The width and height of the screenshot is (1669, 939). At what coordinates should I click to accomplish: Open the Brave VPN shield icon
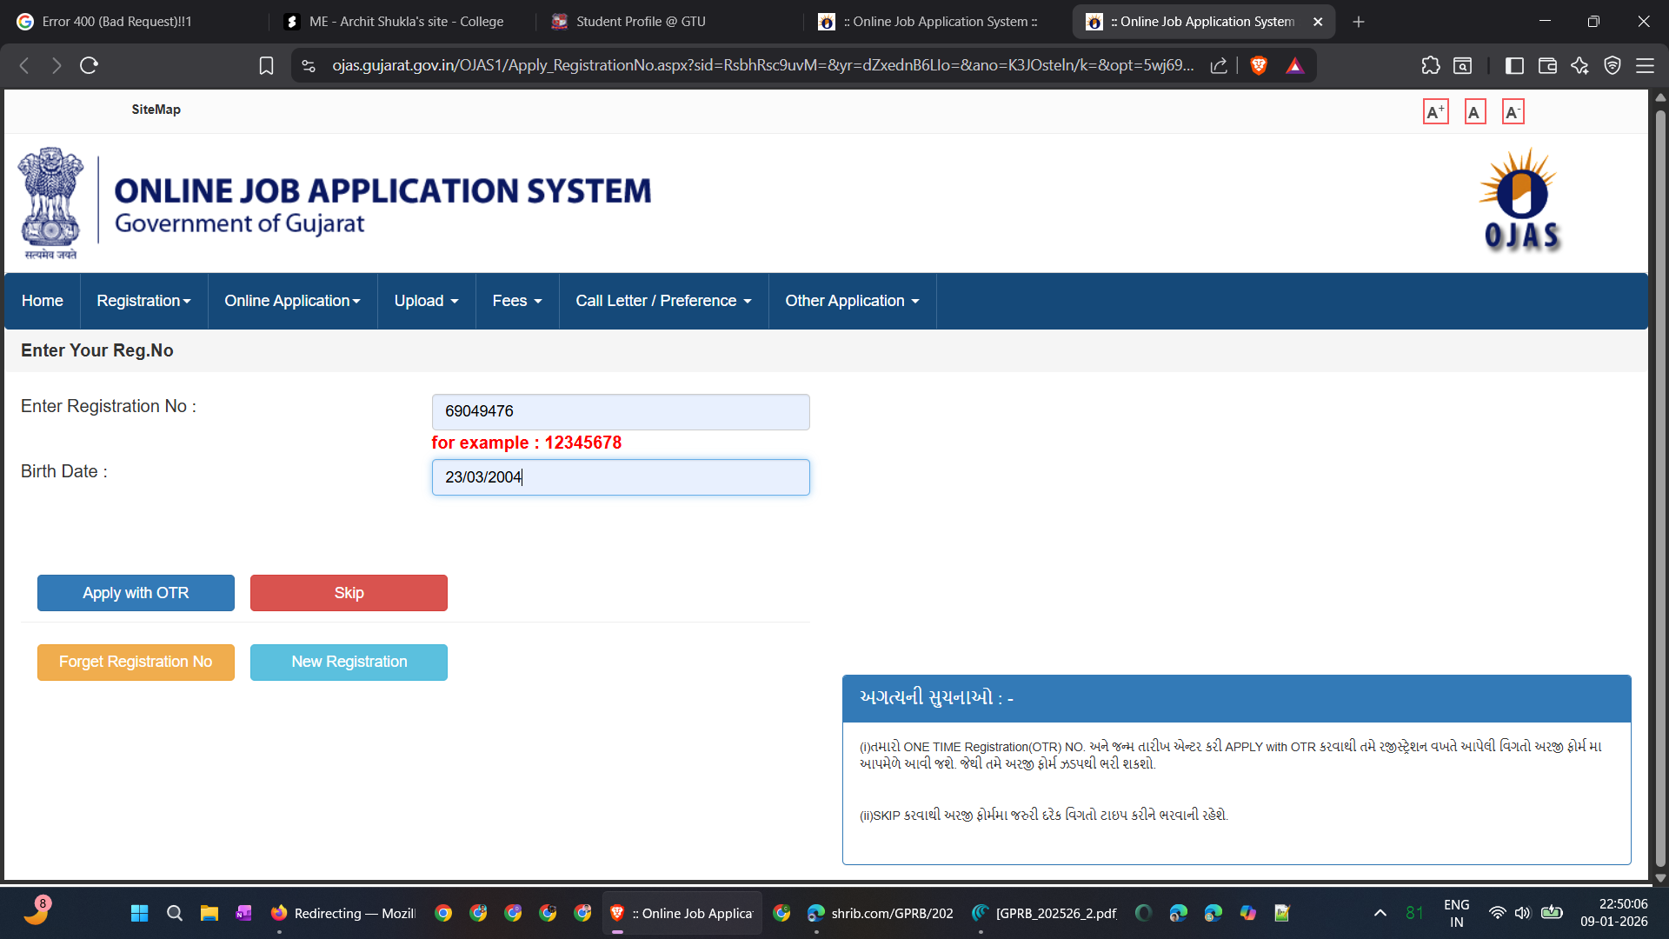click(1612, 65)
